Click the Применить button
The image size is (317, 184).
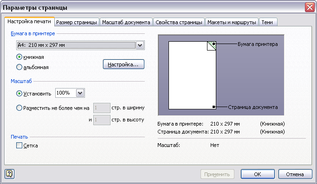tap(217, 174)
